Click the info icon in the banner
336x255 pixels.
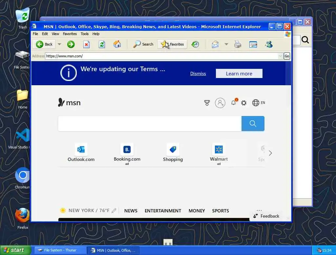tap(68, 73)
